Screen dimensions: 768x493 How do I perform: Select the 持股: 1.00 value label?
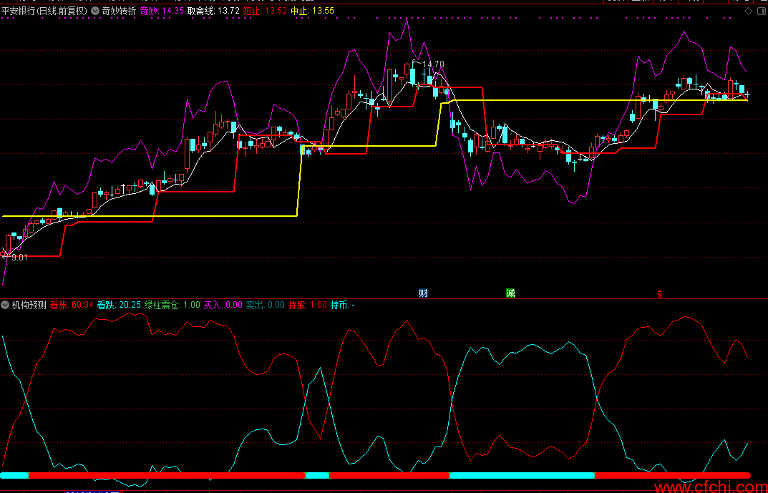pos(308,305)
